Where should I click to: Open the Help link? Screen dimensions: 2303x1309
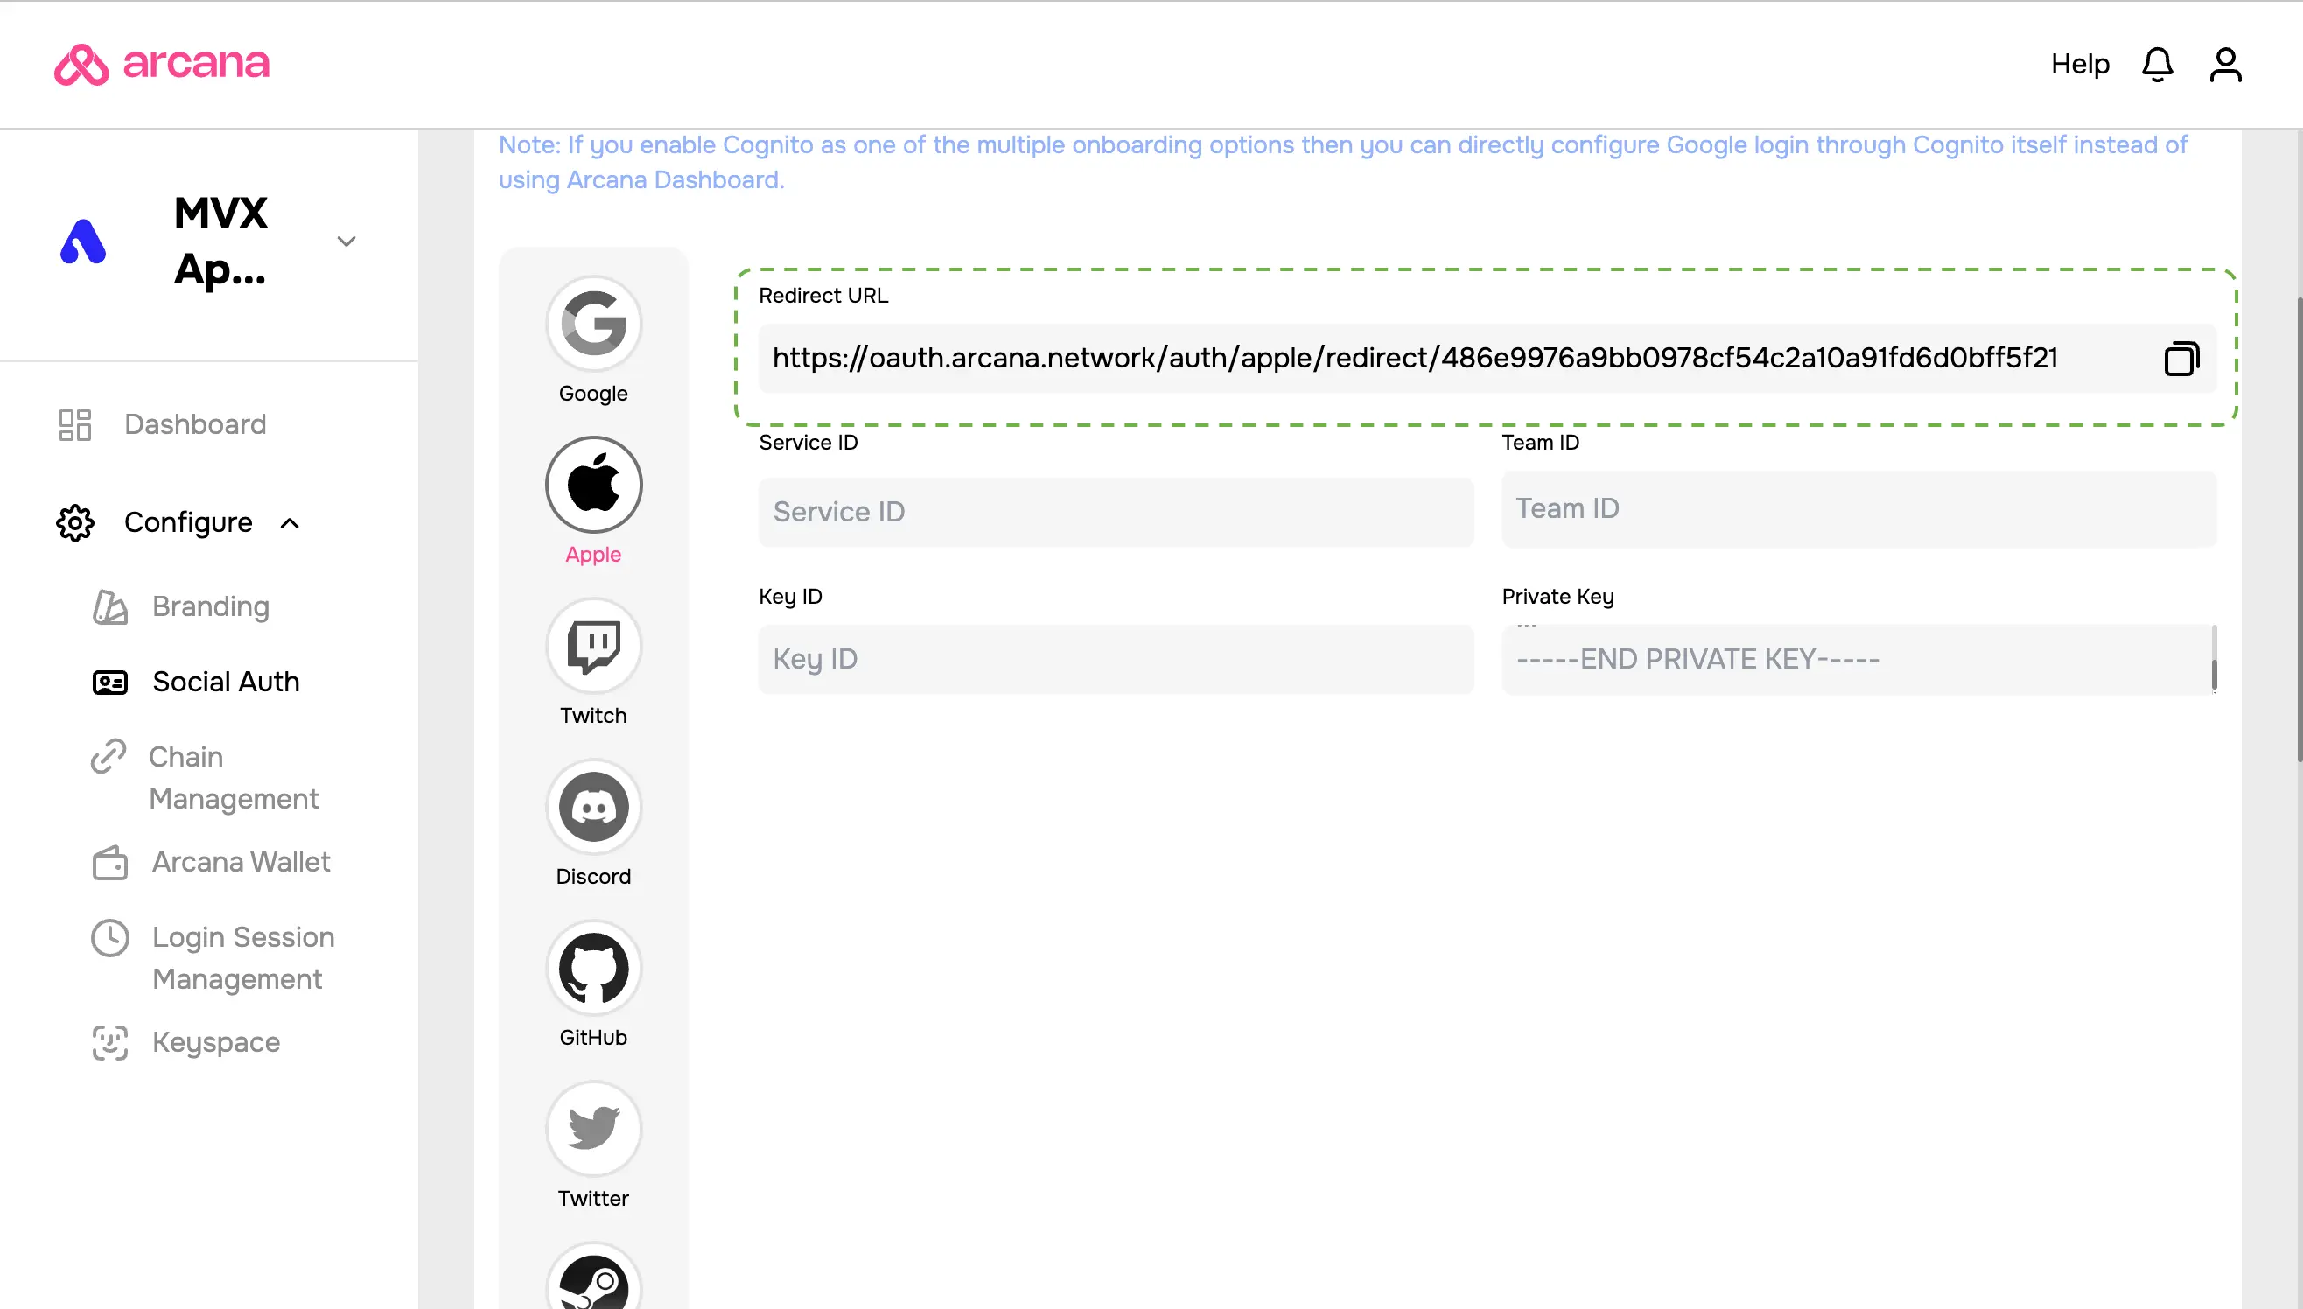click(x=2080, y=64)
